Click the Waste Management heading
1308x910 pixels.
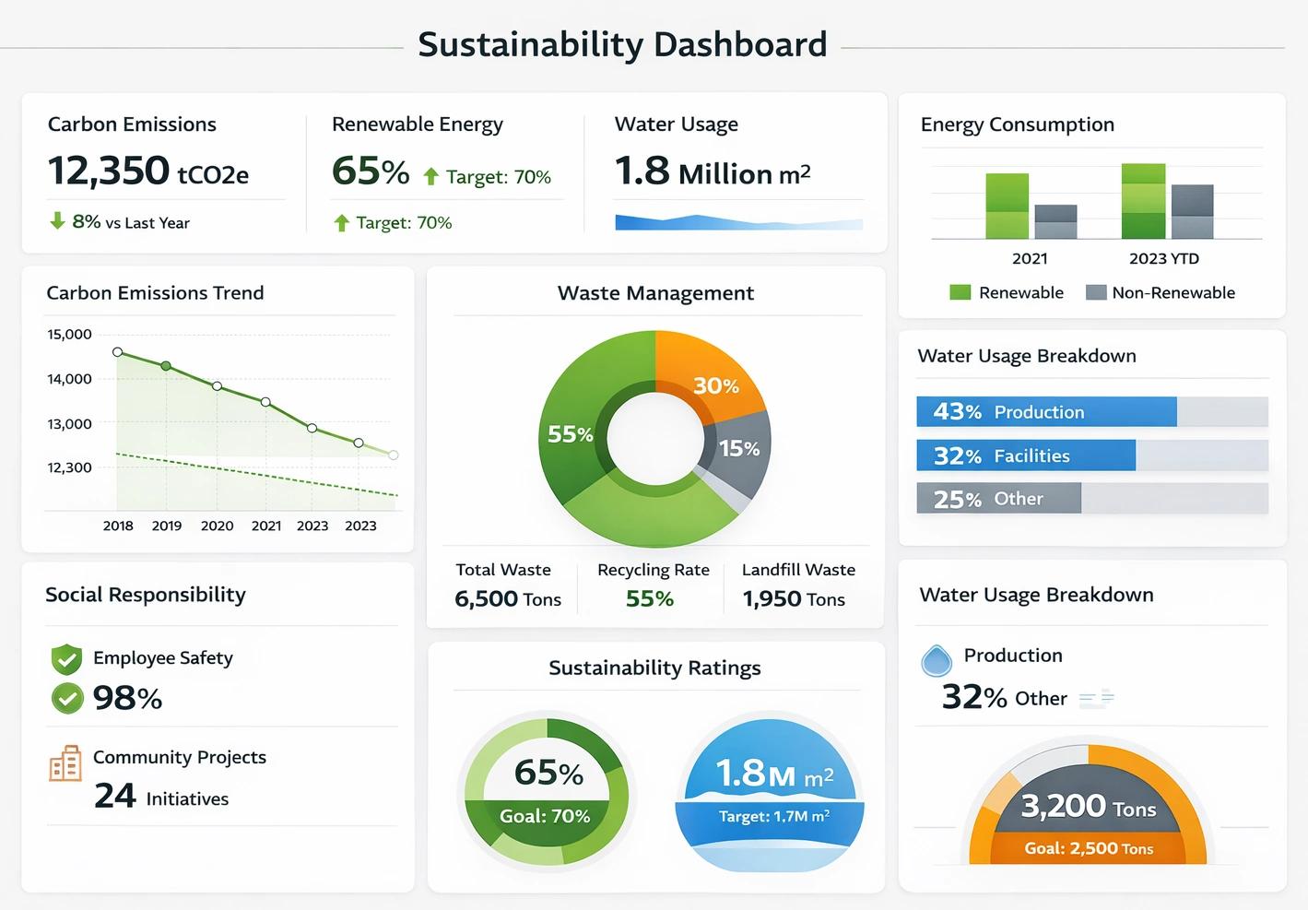click(x=655, y=293)
